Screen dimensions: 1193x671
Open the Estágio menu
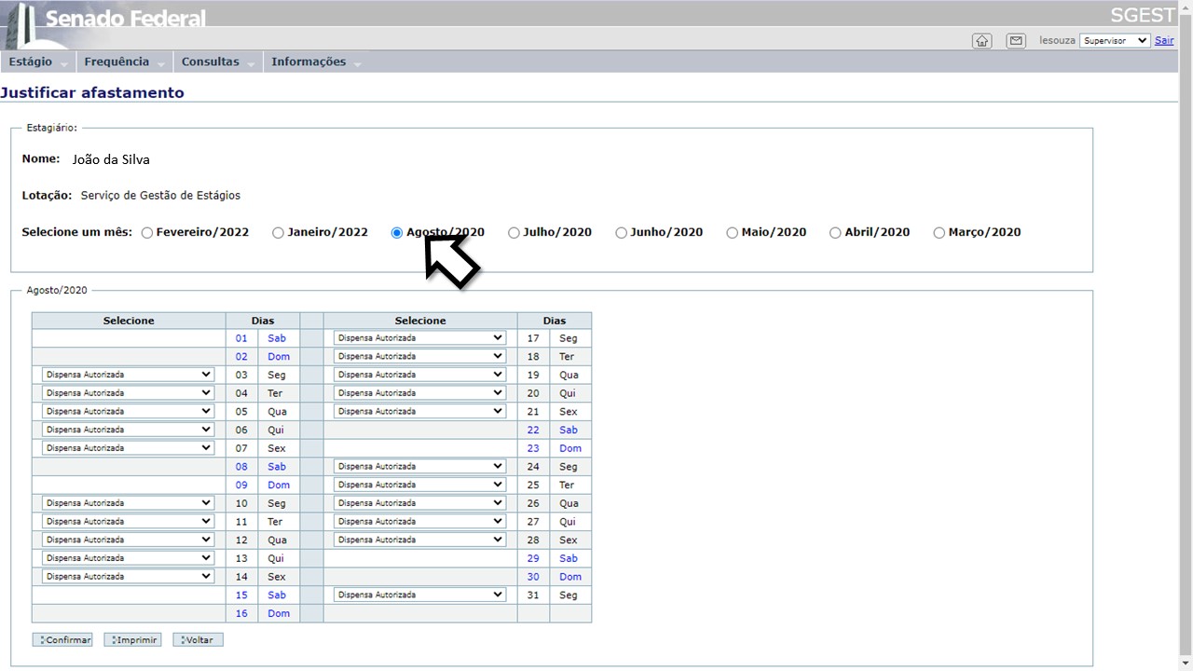click(31, 62)
